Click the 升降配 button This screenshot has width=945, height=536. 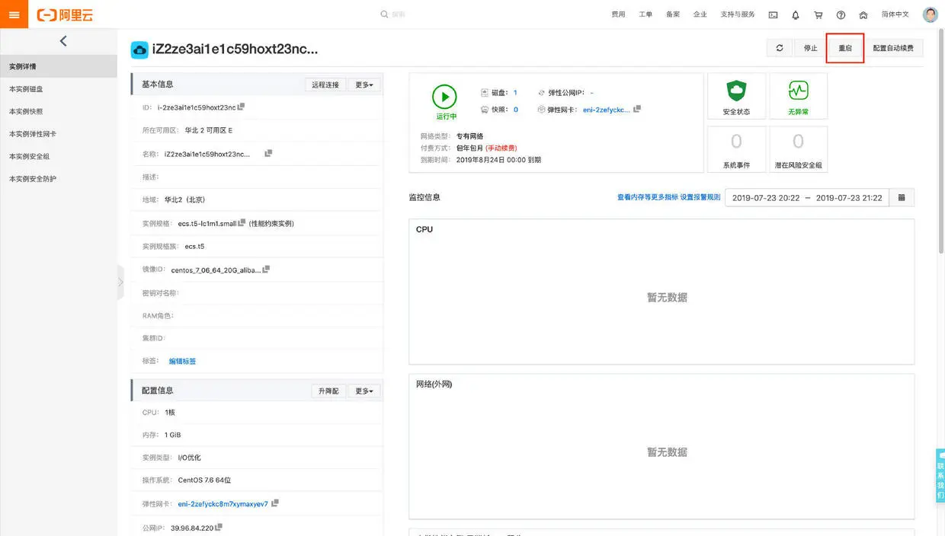(329, 391)
